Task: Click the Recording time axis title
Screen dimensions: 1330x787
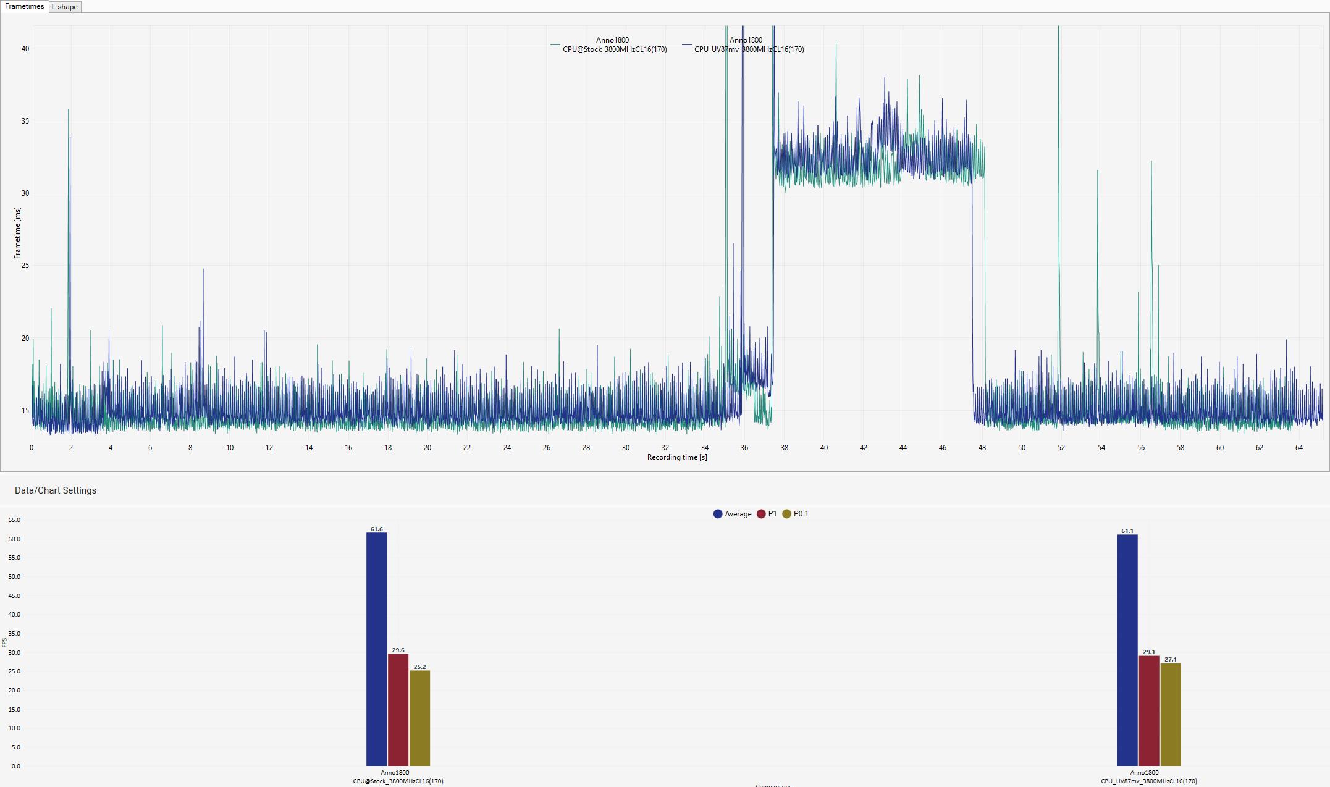Action: (676, 458)
